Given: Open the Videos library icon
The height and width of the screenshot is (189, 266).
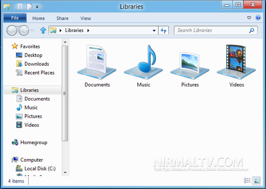Looking at the screenshot, I should click(236, 62).
